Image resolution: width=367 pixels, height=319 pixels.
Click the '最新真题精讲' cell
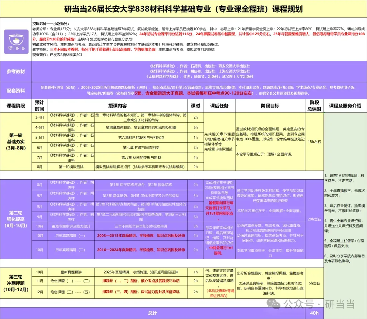[x=71, y=272]
